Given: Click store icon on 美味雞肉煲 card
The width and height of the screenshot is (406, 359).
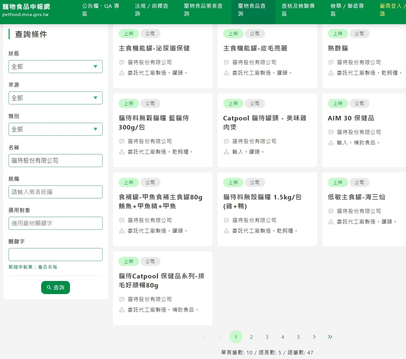Looking at the screenshot, I should (x=226, y=141).
